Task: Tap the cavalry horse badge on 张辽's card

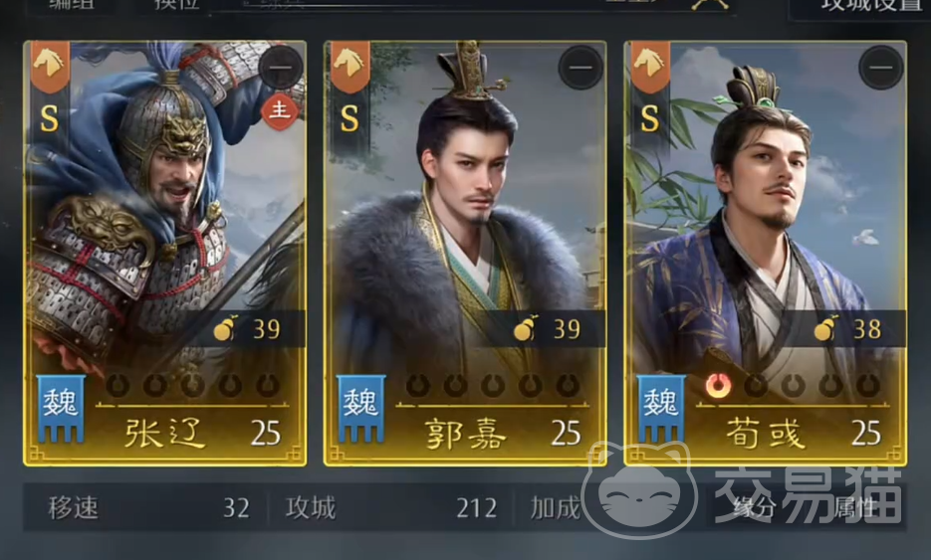Action: tap(49, 66)
